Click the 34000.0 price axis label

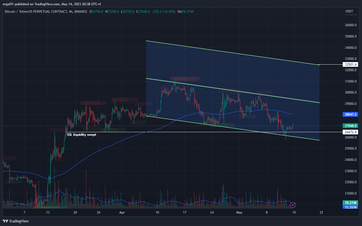click(x=350, y=48)
